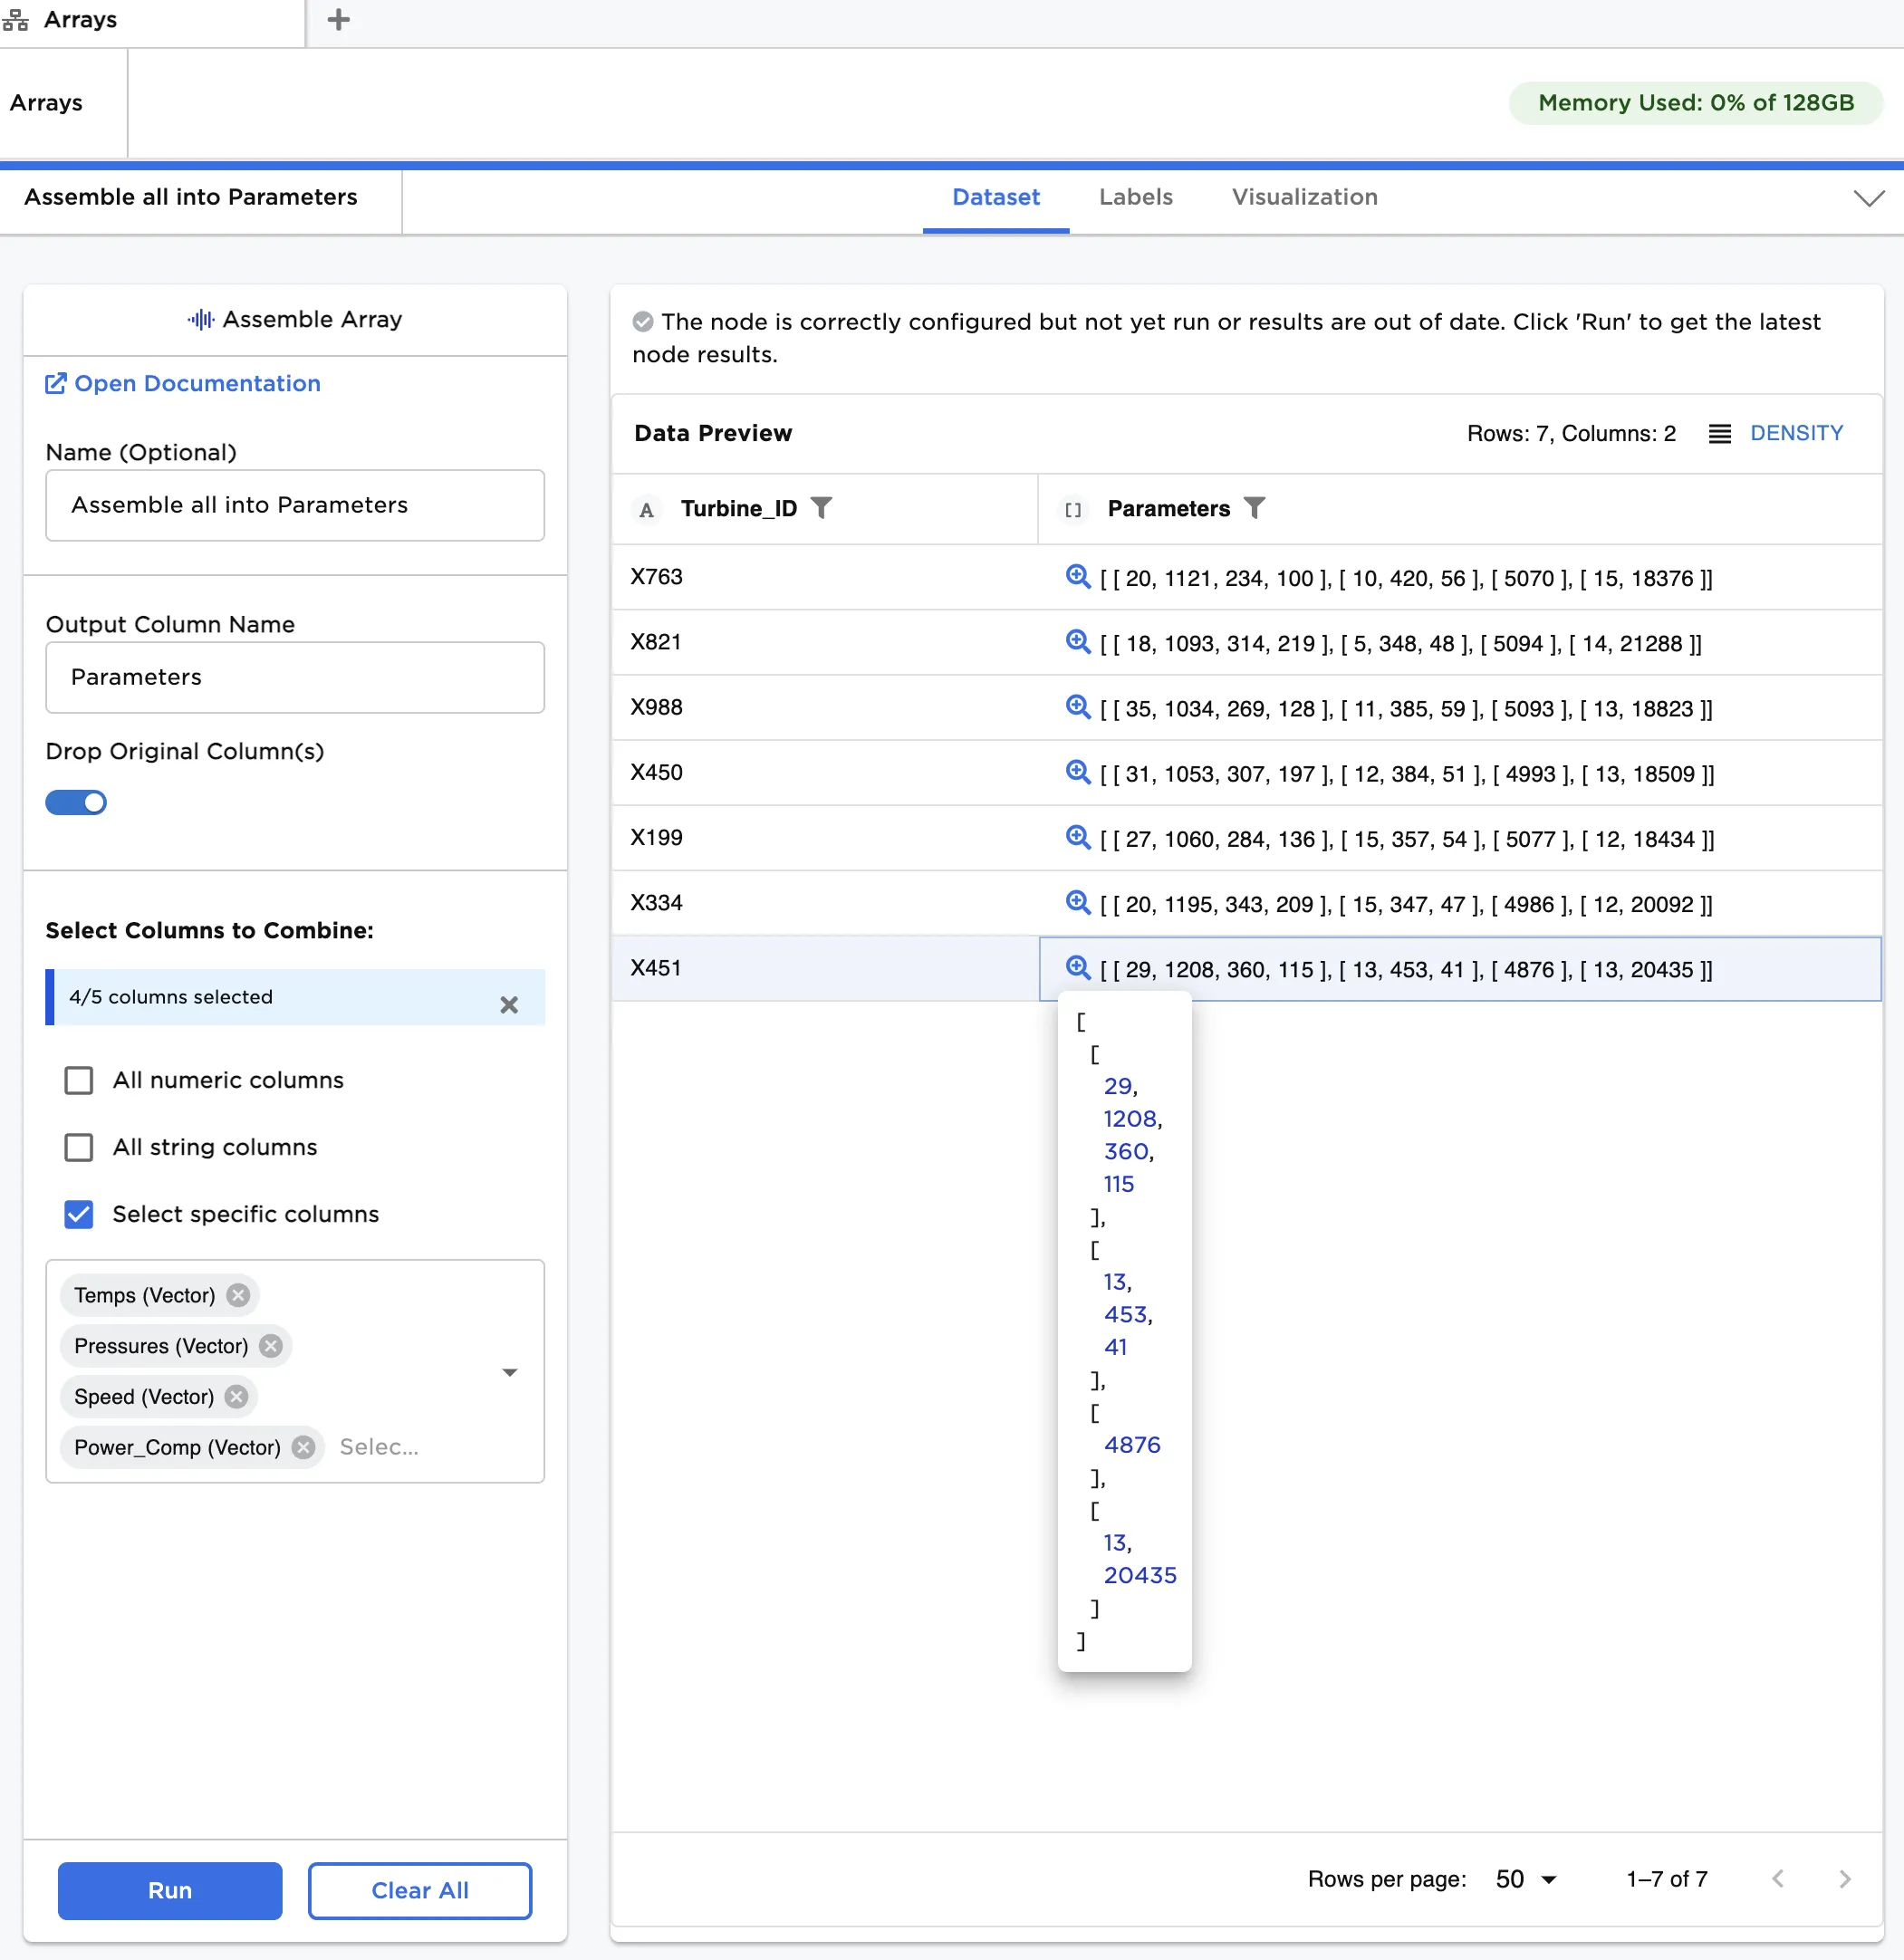Image resolution: width=1904 pixels, height=1960 pixels.
Task: Add a new tab with plus icon
Action: pyautogui.click(x=339, y=20)
